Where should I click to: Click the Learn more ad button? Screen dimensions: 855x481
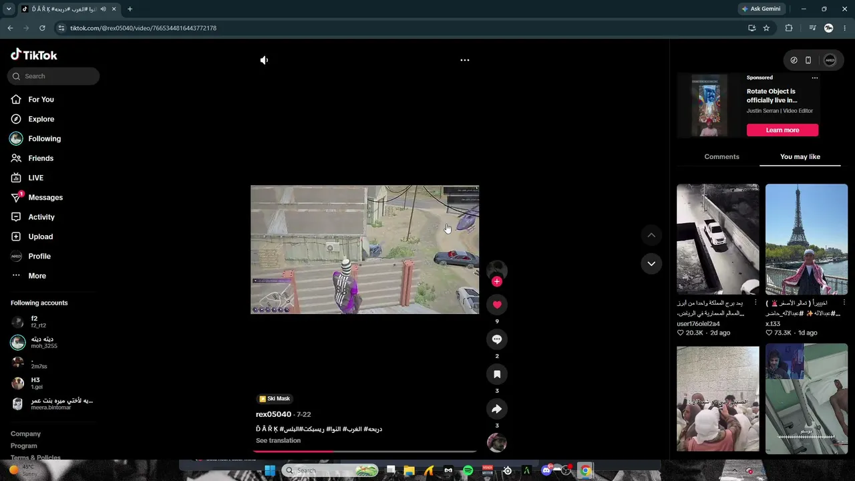click(x=782, y=130)
